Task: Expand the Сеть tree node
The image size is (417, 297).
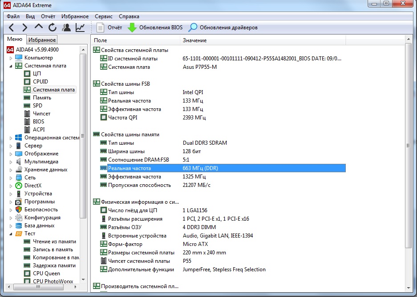Action: click(x=11, y=178)
